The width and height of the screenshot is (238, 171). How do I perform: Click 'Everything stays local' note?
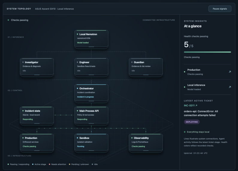pyautogui.click(x=197, y=132)
